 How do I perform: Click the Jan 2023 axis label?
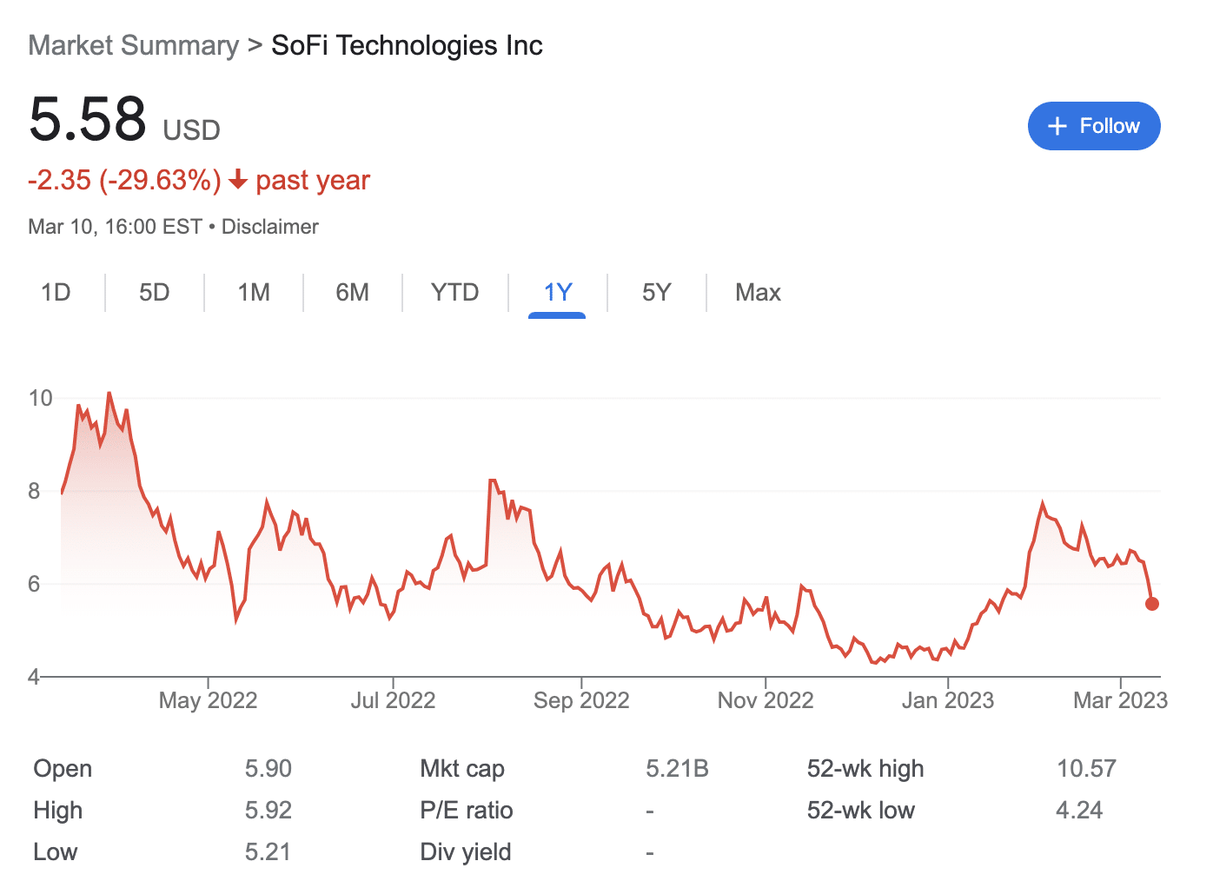point(947,700)
